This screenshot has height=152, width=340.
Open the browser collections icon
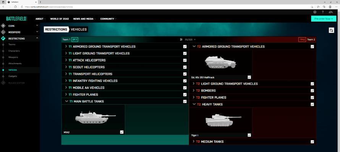tap(324, 7)
